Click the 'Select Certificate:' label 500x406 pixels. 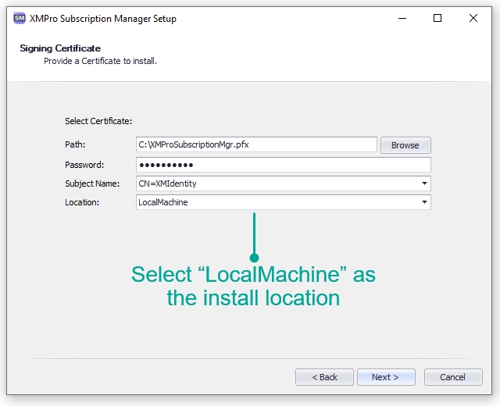pyautogui.click(x=98, y=121)
